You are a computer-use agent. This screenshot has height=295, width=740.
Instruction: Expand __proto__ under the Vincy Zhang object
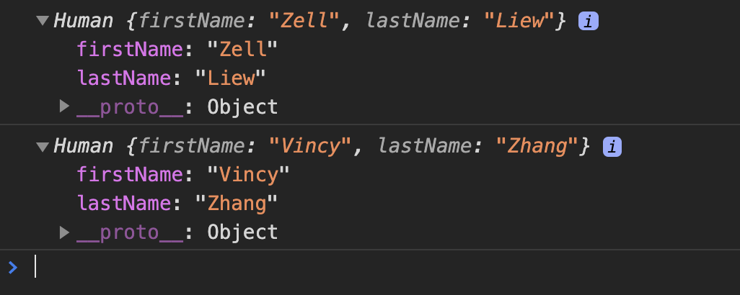65,232
